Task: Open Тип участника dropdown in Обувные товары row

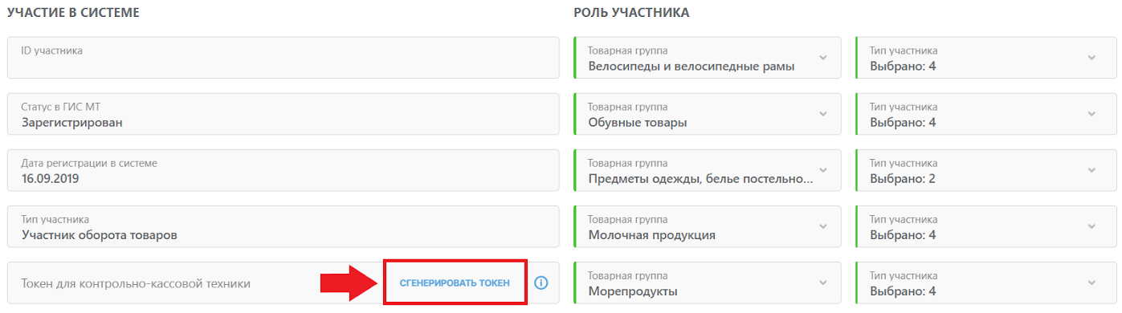Action: pyautogui.click(x=985, y=114)
